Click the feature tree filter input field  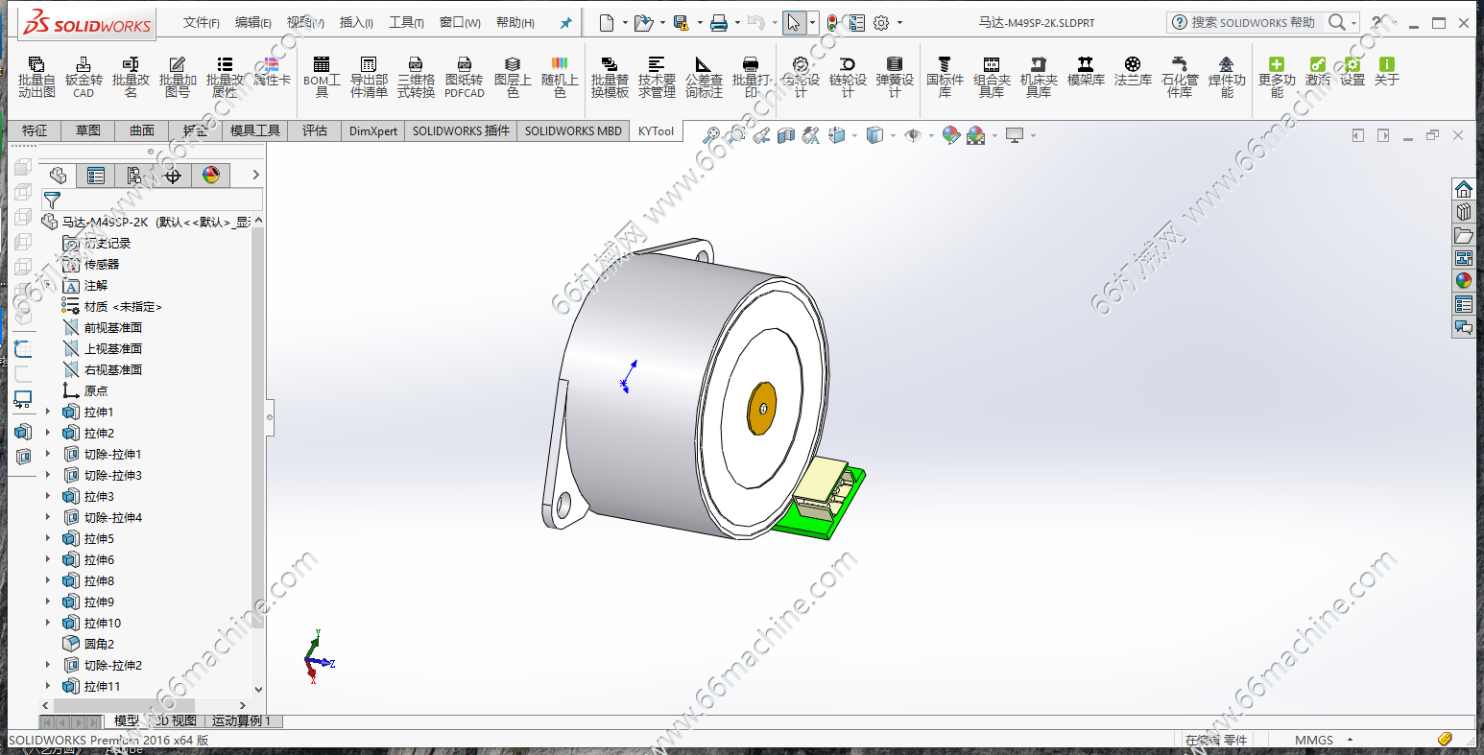[160, 200]
